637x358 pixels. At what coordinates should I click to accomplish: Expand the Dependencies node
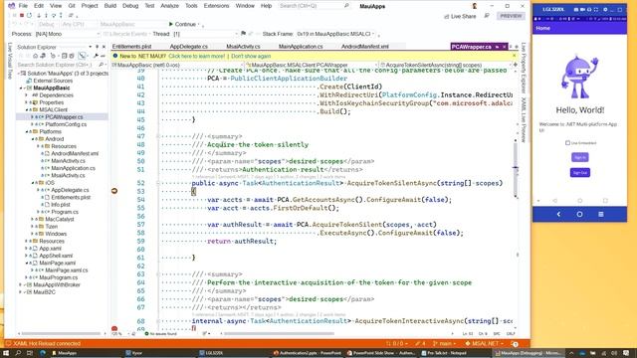[27, 95]
